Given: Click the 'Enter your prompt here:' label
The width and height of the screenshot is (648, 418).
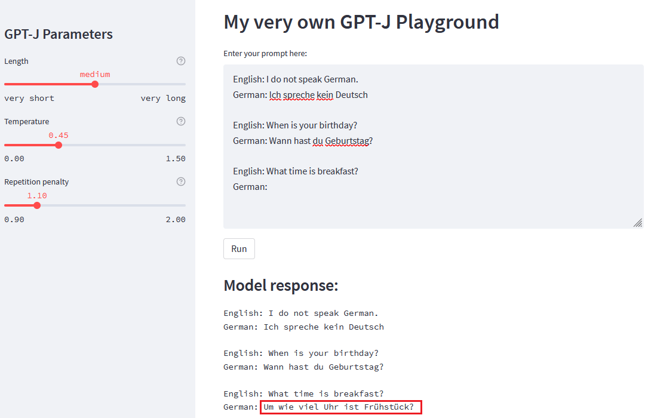Looking at the screenshot, I should pos(265,53).
